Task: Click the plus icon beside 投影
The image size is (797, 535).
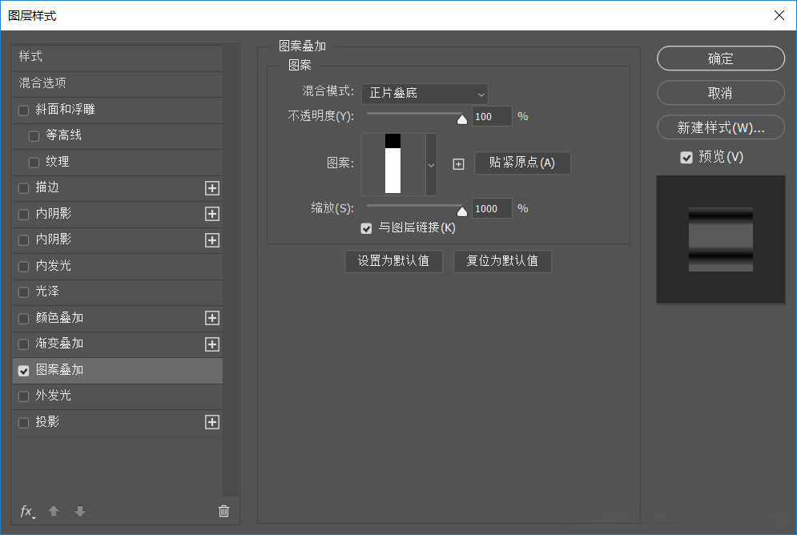Action: pyautogui.click(x=211, y=421)
